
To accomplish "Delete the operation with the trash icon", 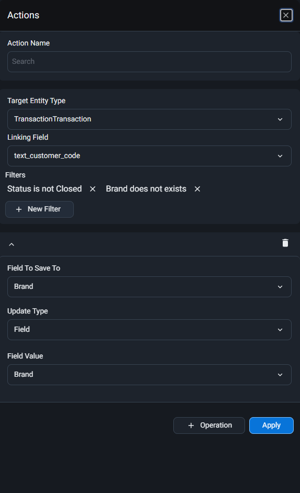I will tap(285, 243).
